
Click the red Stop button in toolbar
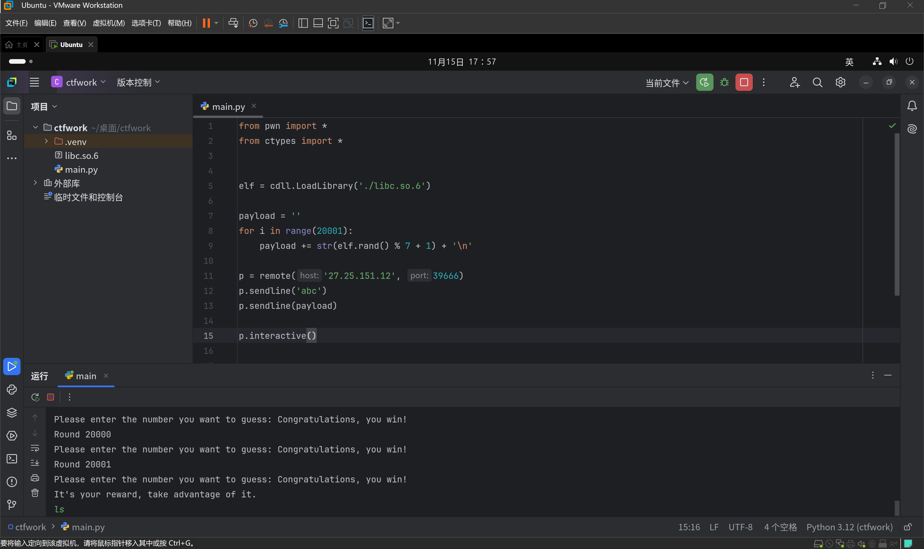(744, 82)
